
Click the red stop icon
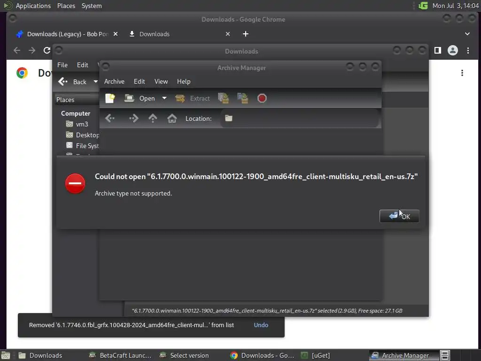[x=262, y=98]
